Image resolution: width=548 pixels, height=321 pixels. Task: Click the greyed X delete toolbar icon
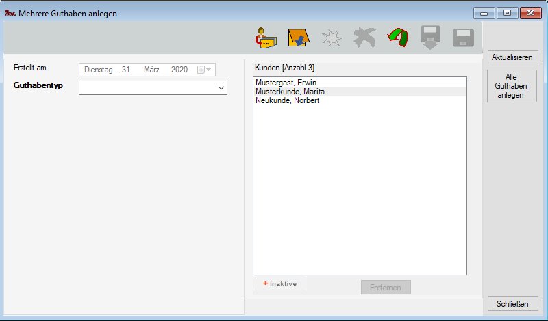coord(364,38)
